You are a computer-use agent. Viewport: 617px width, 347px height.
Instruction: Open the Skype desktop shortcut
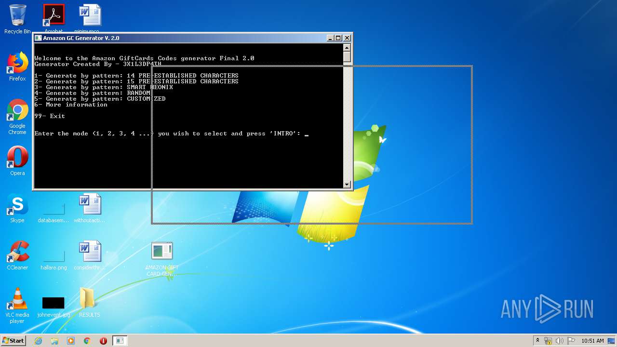tap(17, 208)
